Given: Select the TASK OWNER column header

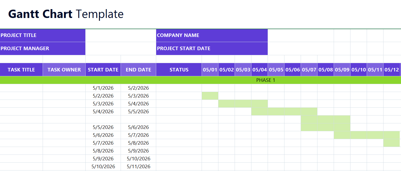Looking at the screenshot, I should (x=64, y=70).
